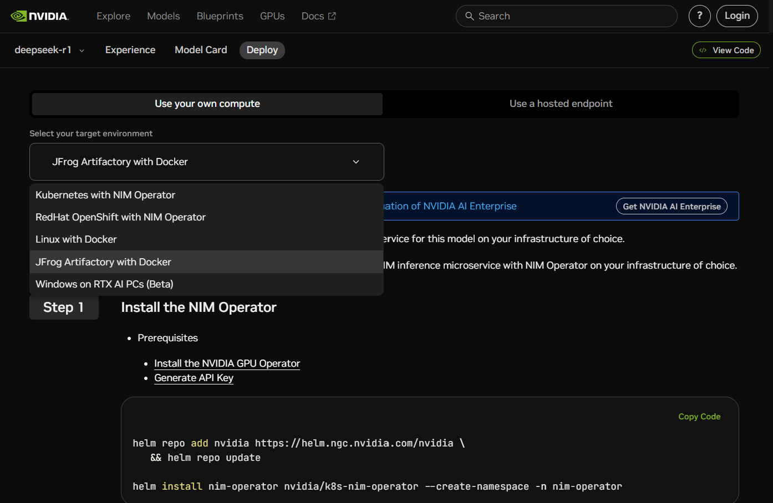Select Use your own compute tab

(x=207, y=104)
